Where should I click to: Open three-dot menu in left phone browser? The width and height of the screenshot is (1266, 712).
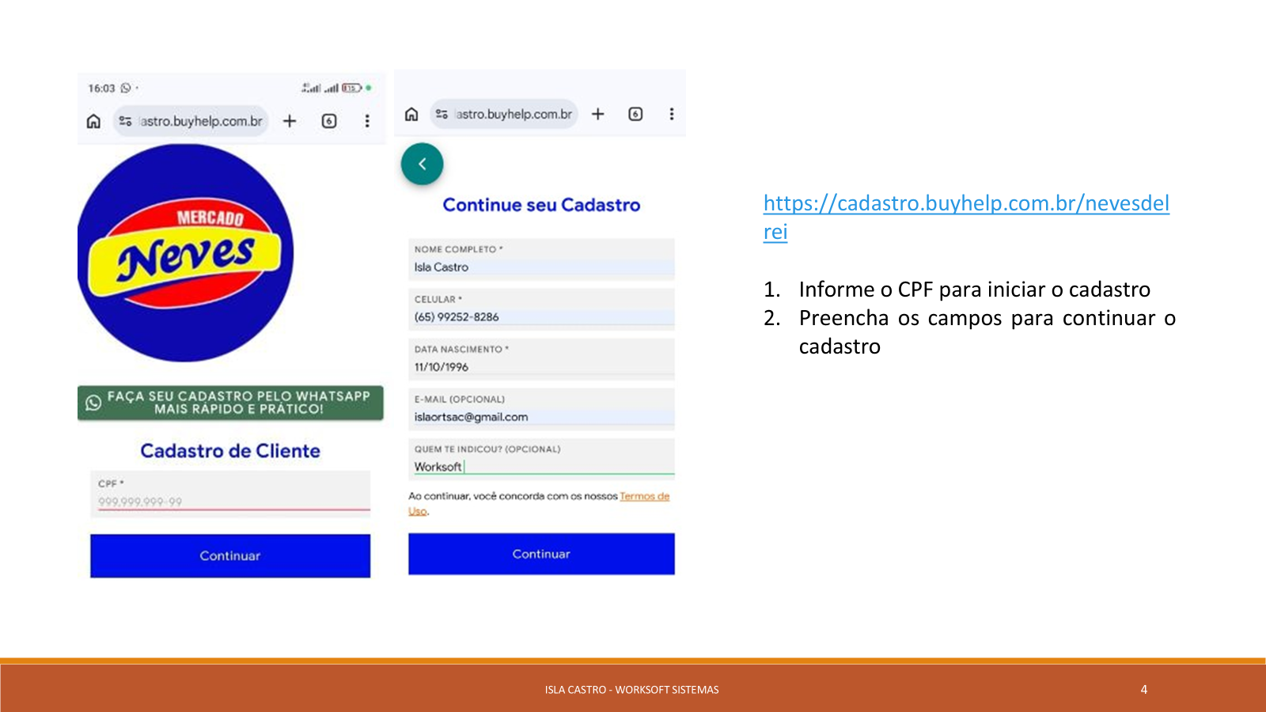[x=367, y=121]
